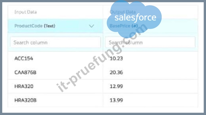Select the ProductCode (Text) column header

coord(55,26)
